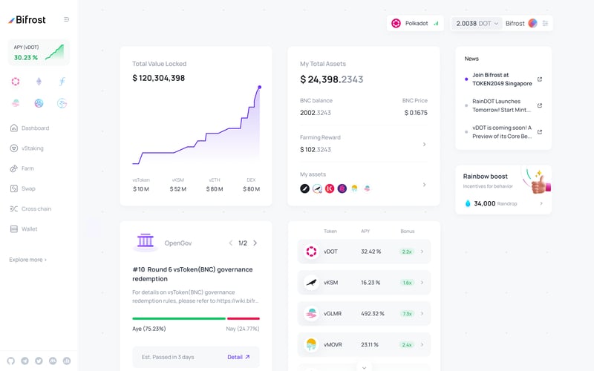Click the APY (vDOT) 30.23% card
This screenshot has height=371, width=594.
[39, 52]
